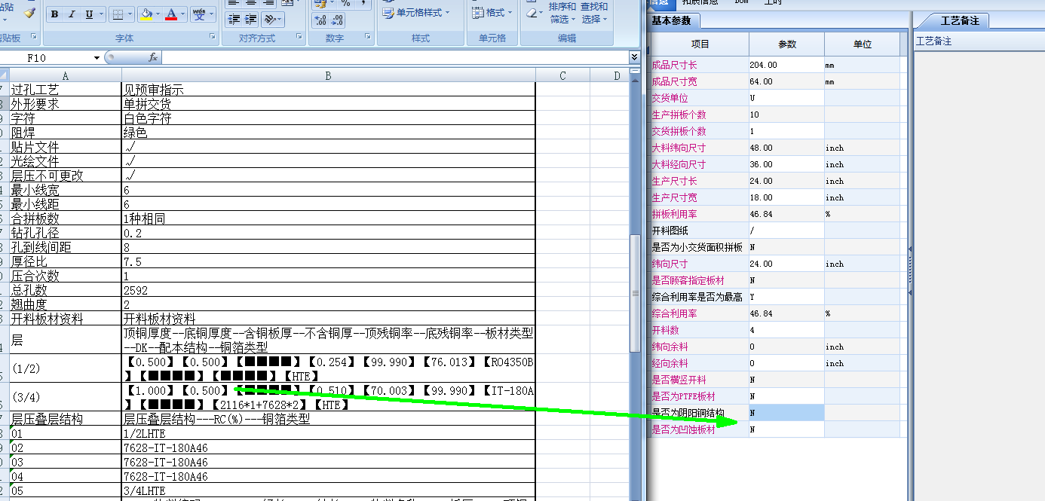Viewport: 1045px width, 501px height.
Task: Apply yellow fill color bucket
Action: coord(146,14)
